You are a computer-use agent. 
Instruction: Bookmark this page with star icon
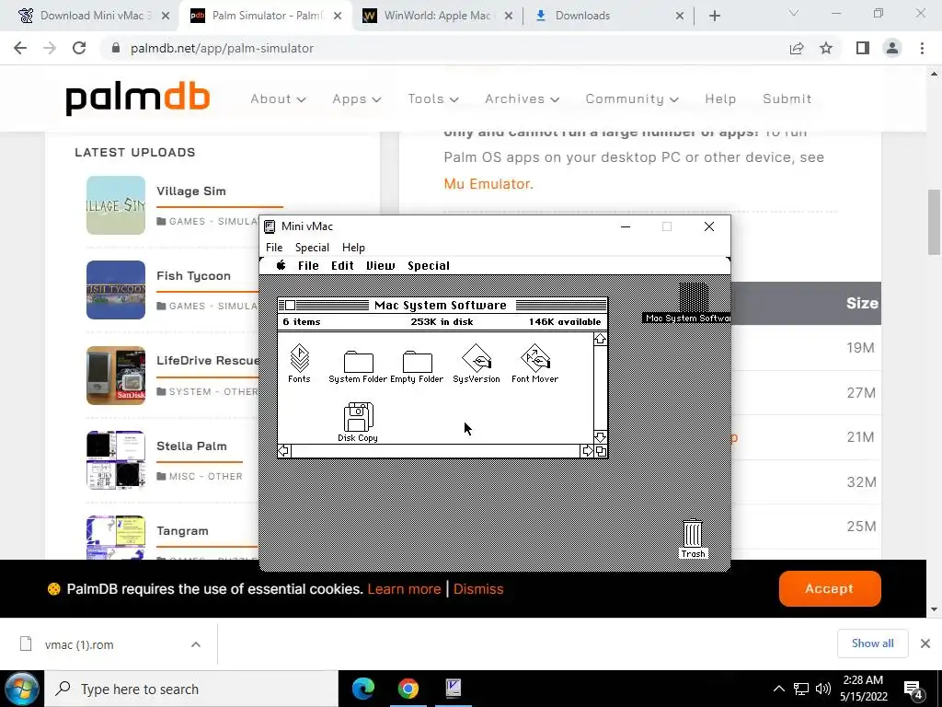[x=826, y=48]
